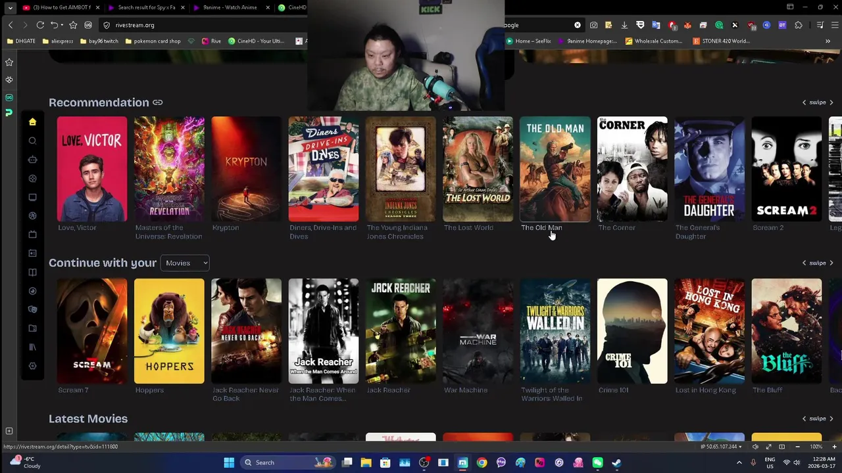Switch to 9anime - Watch Anime tab
Screen dimensions: 842x473
coord(227,7)
